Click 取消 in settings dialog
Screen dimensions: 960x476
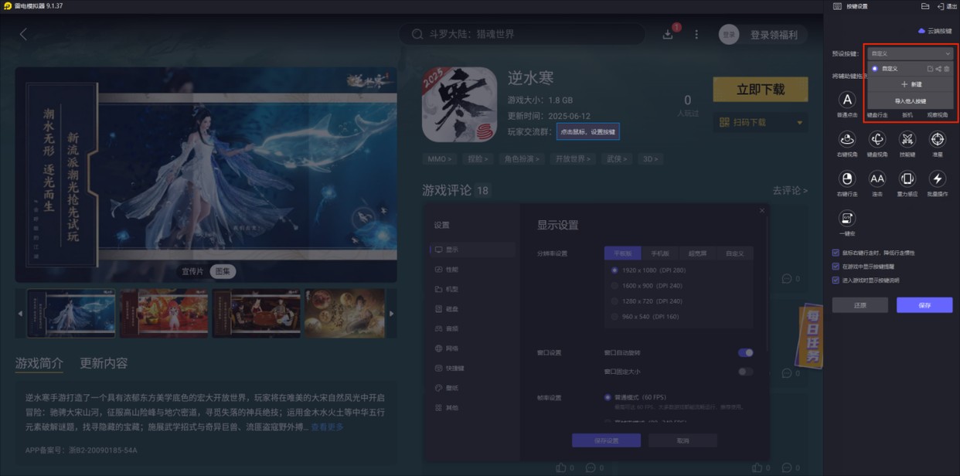click(683, 440)
